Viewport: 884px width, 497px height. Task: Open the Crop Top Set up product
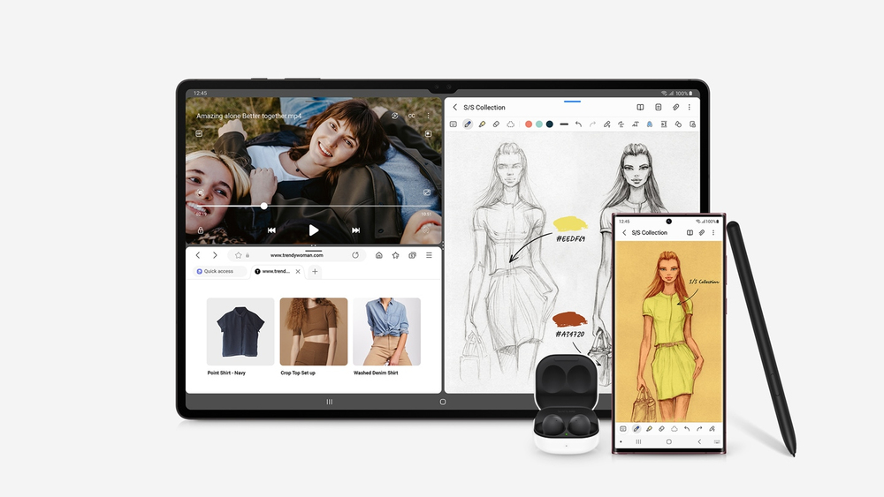pos(314,332)
